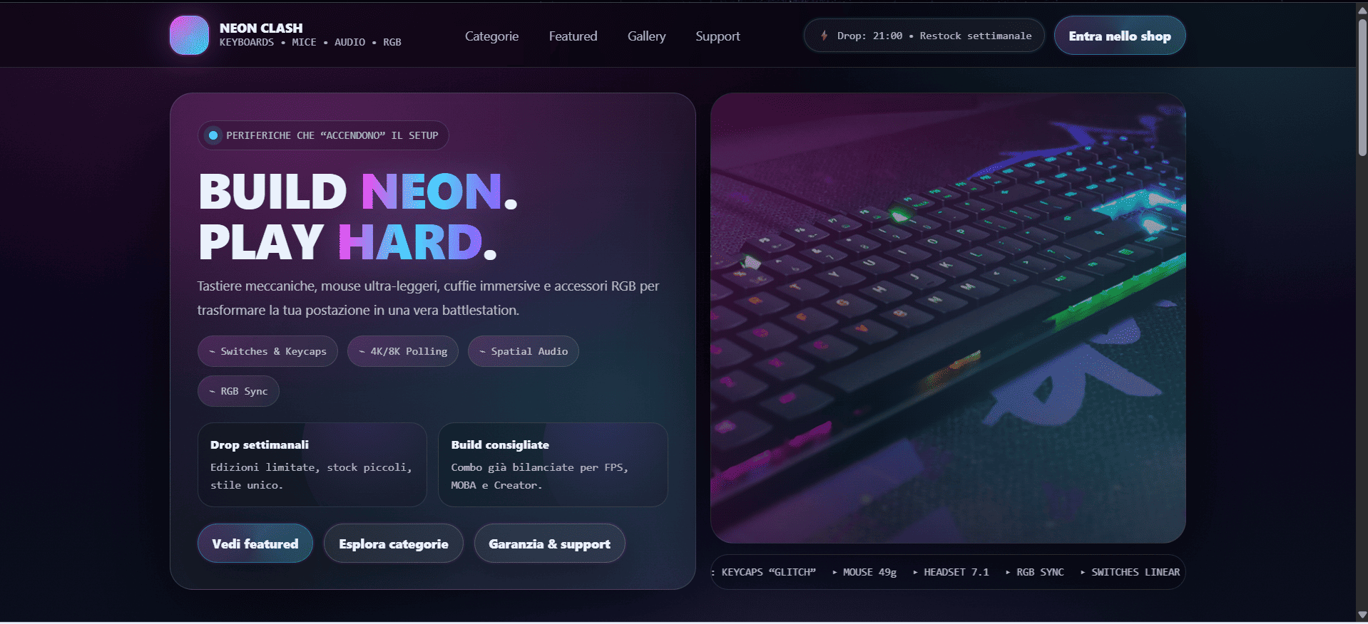Open the Support nav link
This screenshot has height=624, width=1368.
[x=718, y=36]
